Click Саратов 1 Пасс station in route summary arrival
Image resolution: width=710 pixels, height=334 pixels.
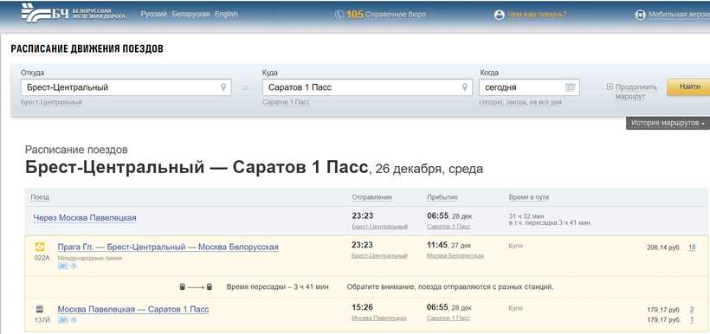click(x=449, y=227)
